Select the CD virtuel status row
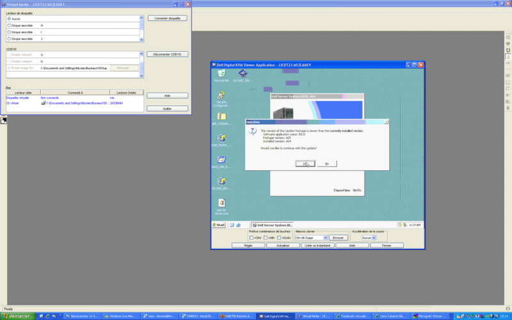This screenshot has height=320, width=512. coord(74,103)
